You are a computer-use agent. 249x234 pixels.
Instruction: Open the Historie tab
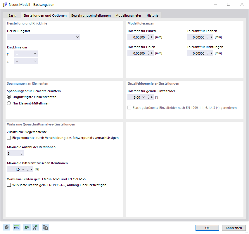[x=153, y=15]
